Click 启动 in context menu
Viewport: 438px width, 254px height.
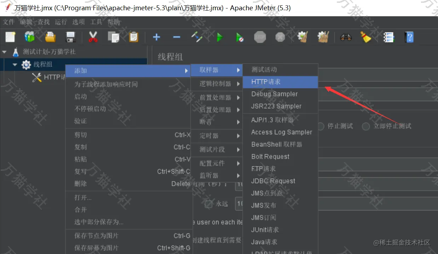(128, 97)
